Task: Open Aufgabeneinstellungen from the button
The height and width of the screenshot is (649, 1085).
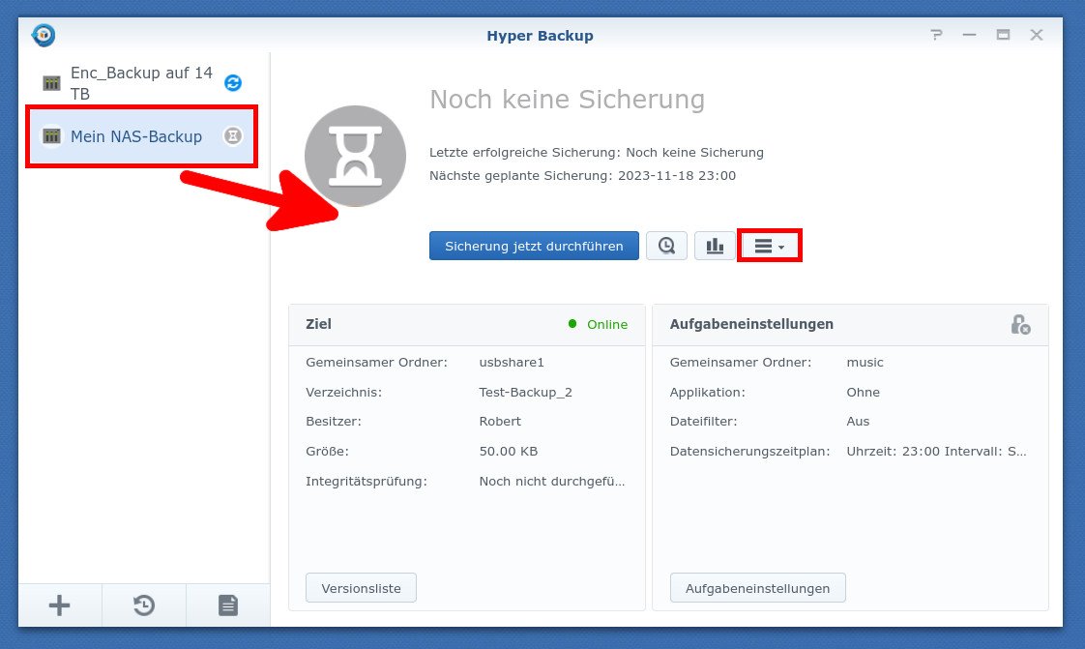Action: (757, 587)
